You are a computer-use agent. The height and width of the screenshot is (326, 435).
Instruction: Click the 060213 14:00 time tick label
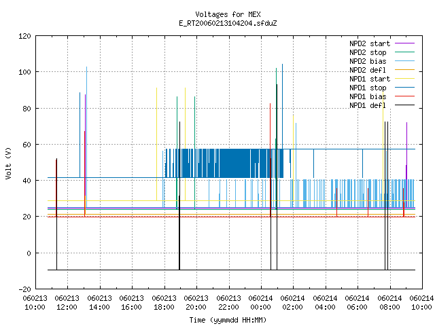pos(99,303)
